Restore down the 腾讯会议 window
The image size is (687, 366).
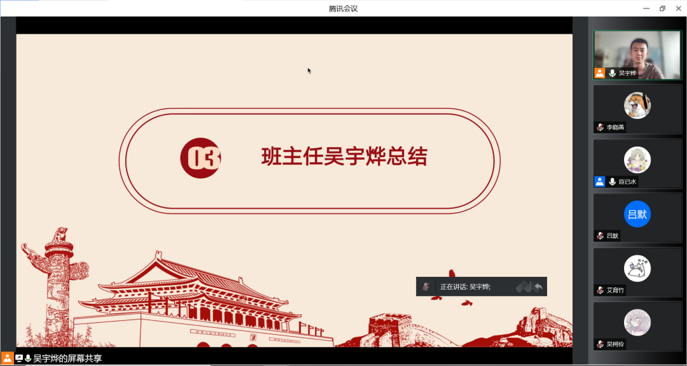click(662, 8)
